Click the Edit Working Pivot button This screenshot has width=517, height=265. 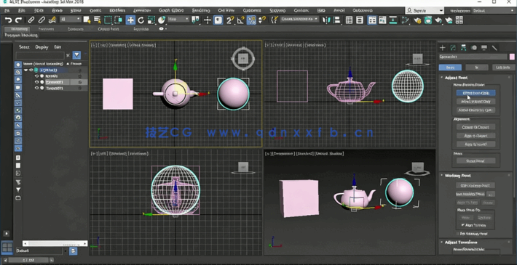click(475, 185)
